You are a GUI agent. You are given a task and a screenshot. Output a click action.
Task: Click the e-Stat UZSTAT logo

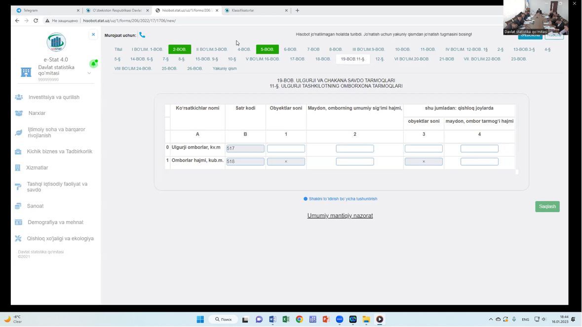(x=56, y=42)
